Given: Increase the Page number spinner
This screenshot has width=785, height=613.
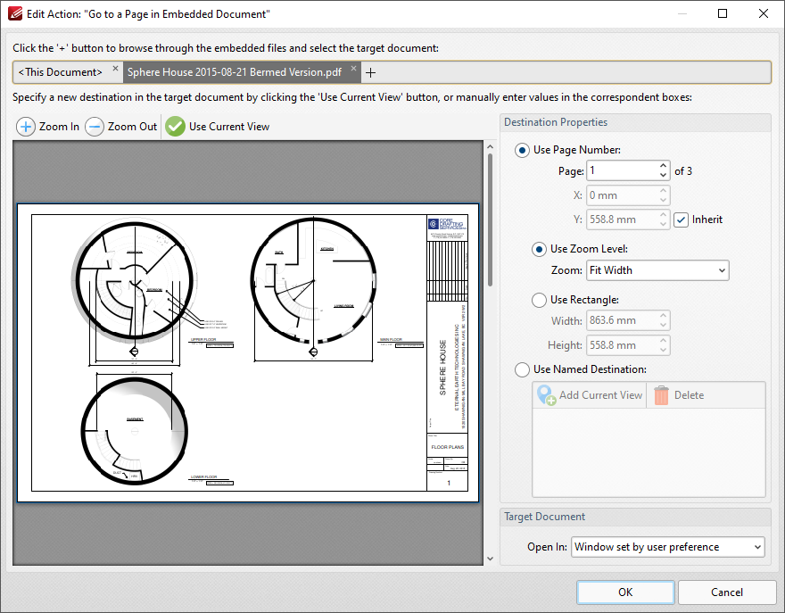Looking at the screenshot, I should (663, 166).
